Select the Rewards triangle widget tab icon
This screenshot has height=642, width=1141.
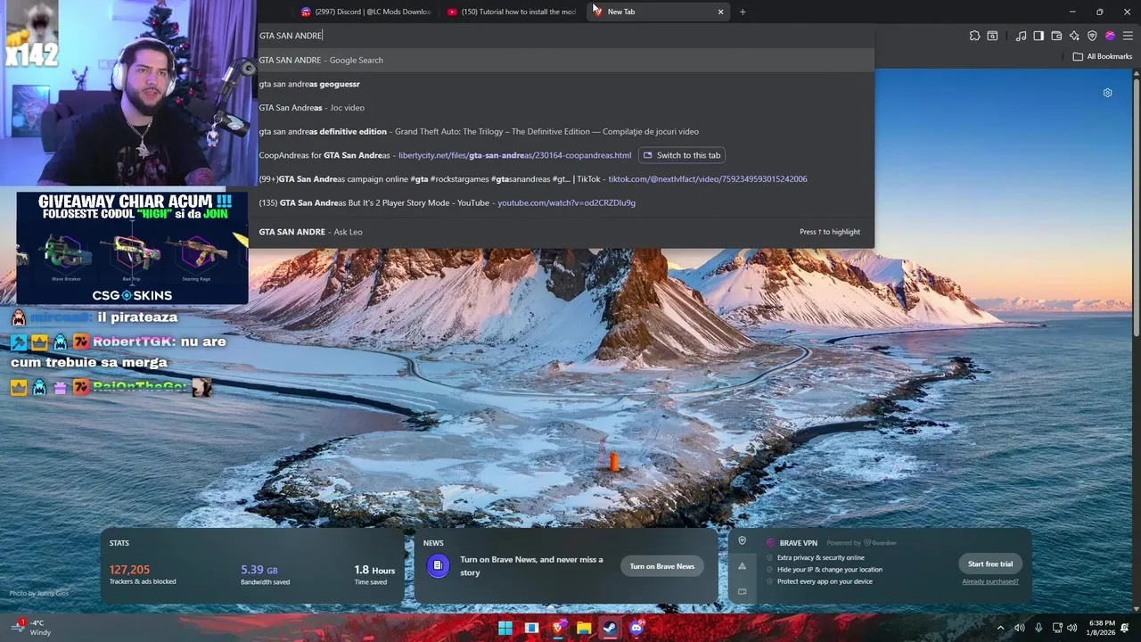coord(742,566)
